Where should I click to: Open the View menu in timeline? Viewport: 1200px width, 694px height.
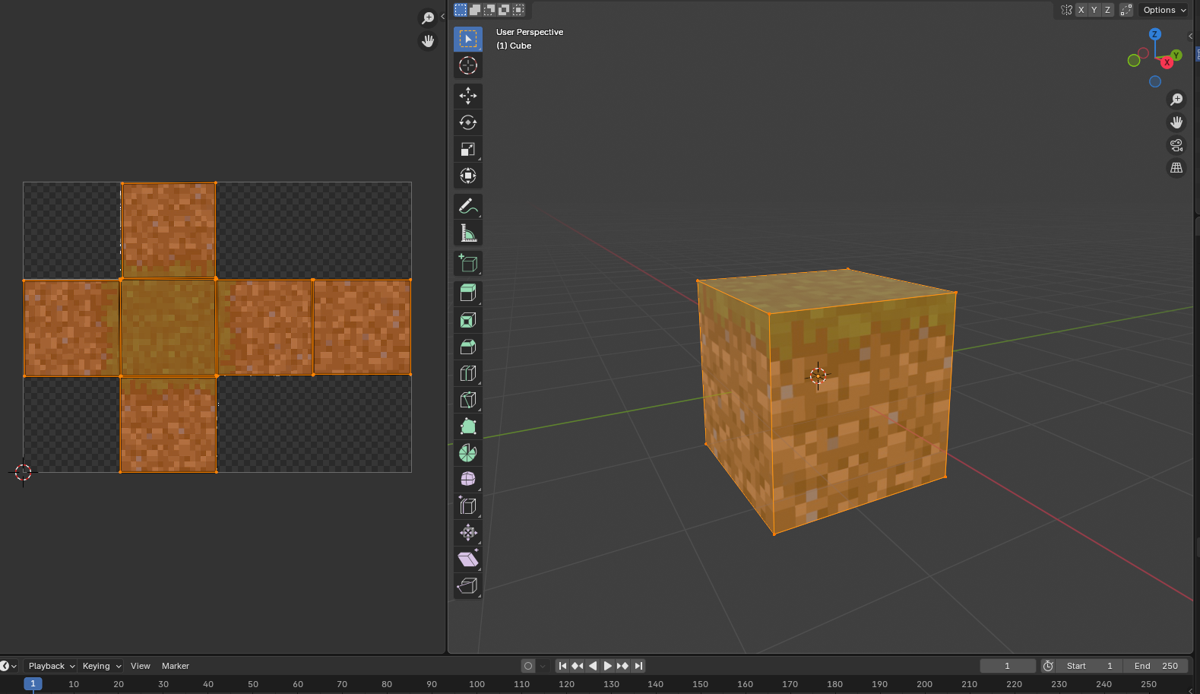pos(141,666)
